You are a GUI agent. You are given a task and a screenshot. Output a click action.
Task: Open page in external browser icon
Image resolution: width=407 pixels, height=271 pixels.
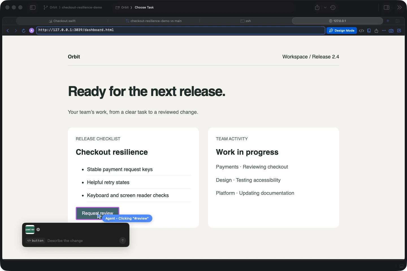pos(399,30)
